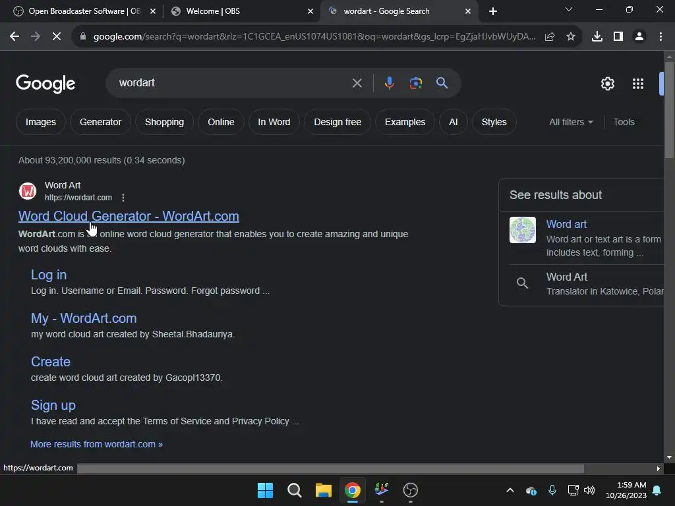The width and height of the screenshot is (675, 506).
Task: Filter results by Images
Action: tap(41, 122)
